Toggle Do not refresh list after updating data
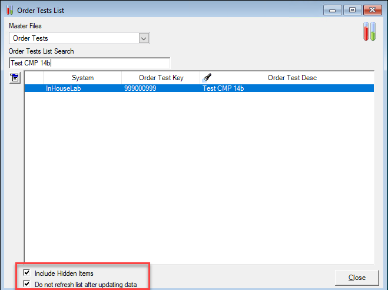 click(x=26, y=285)
